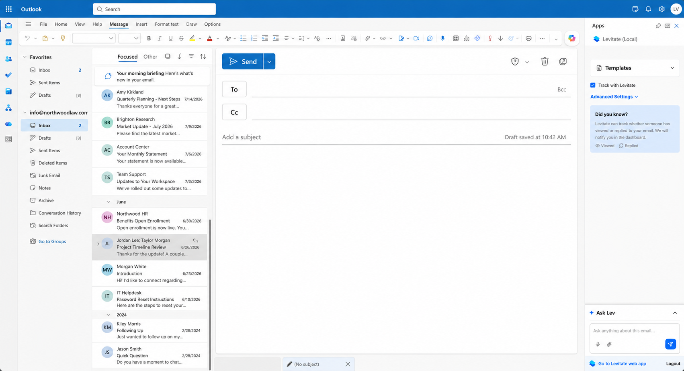The image size is (684, 371).
Task: Collapse the Favorites folder group
Action: [25, 57]
